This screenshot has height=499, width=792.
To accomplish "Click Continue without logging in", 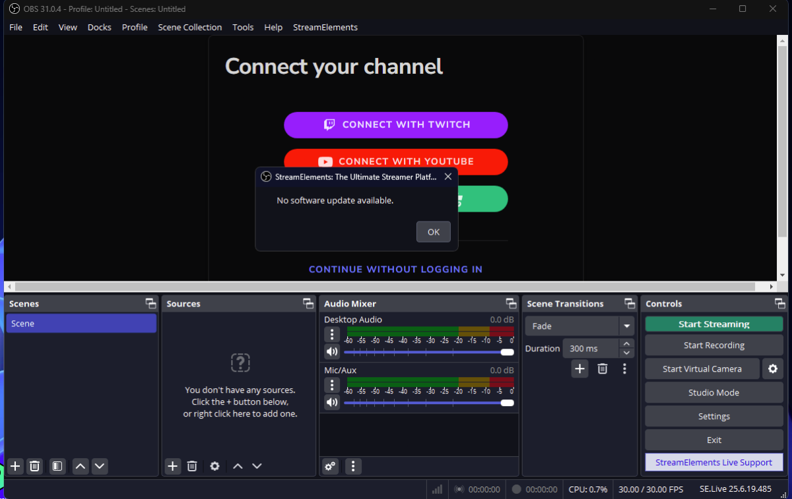I will pos(396,269).
